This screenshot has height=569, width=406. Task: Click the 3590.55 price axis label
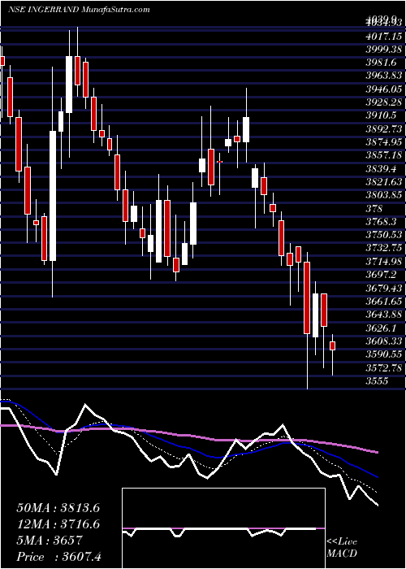(384, 354)
